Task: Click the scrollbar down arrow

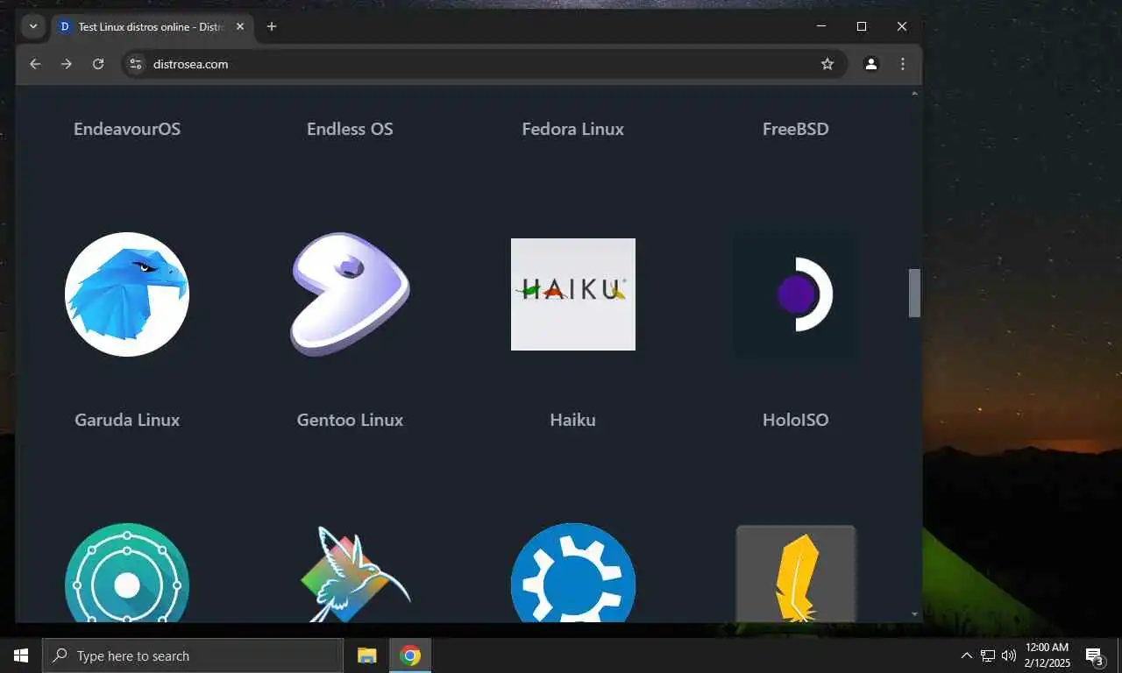Action: (914, 615)
